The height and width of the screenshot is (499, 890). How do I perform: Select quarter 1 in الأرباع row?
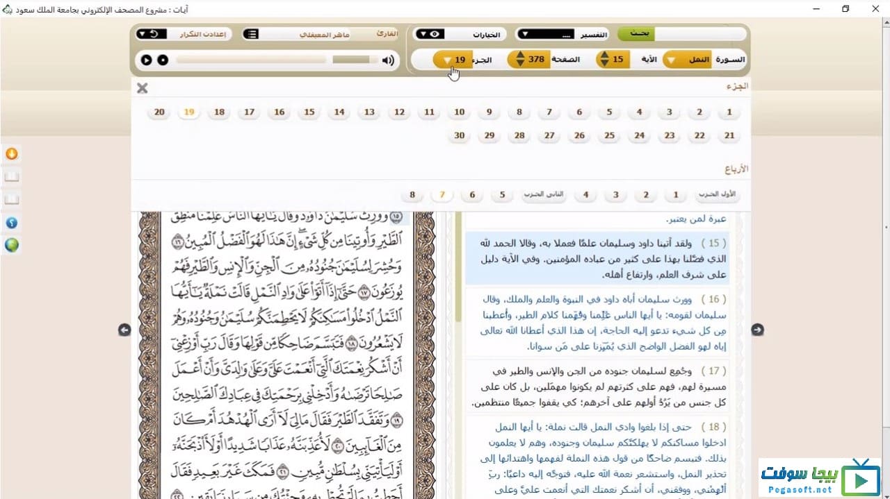(675, 195)
